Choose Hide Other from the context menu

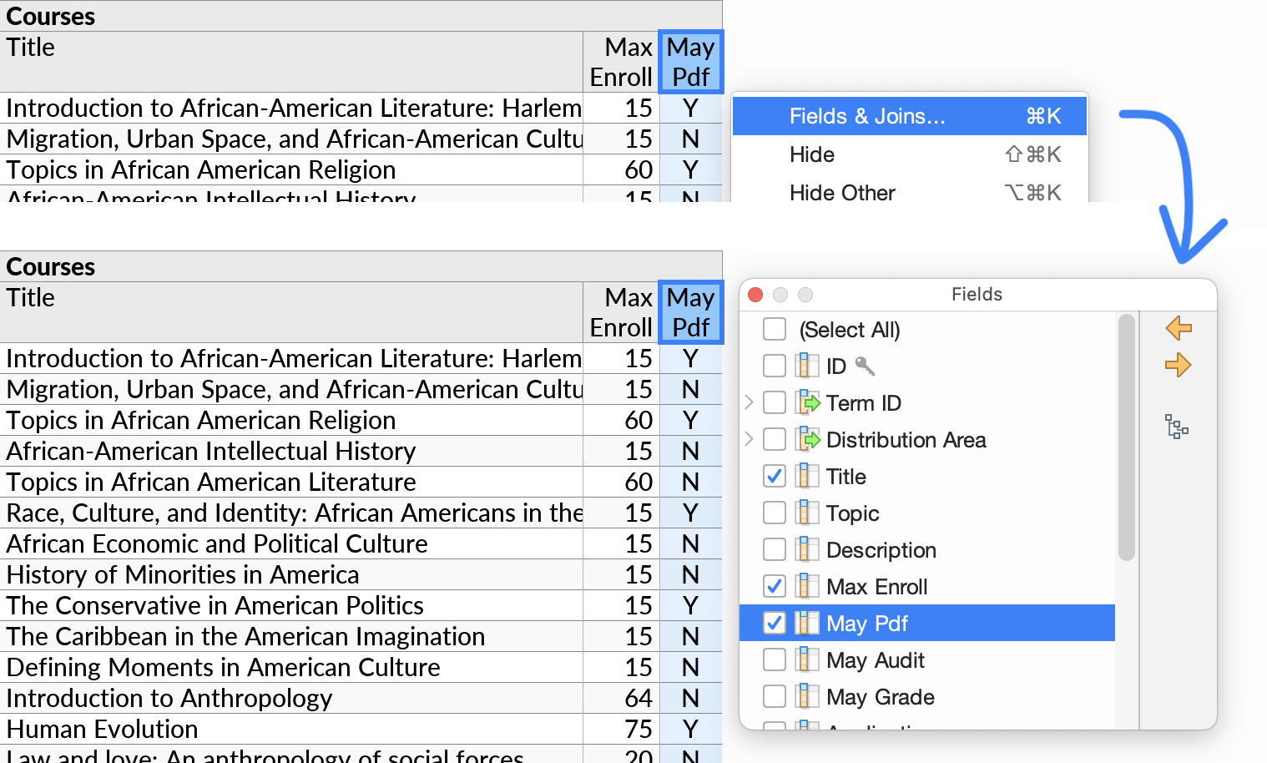point(842,193)
